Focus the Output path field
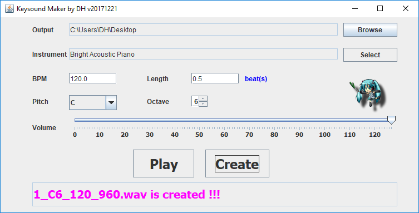 point(203,29)
